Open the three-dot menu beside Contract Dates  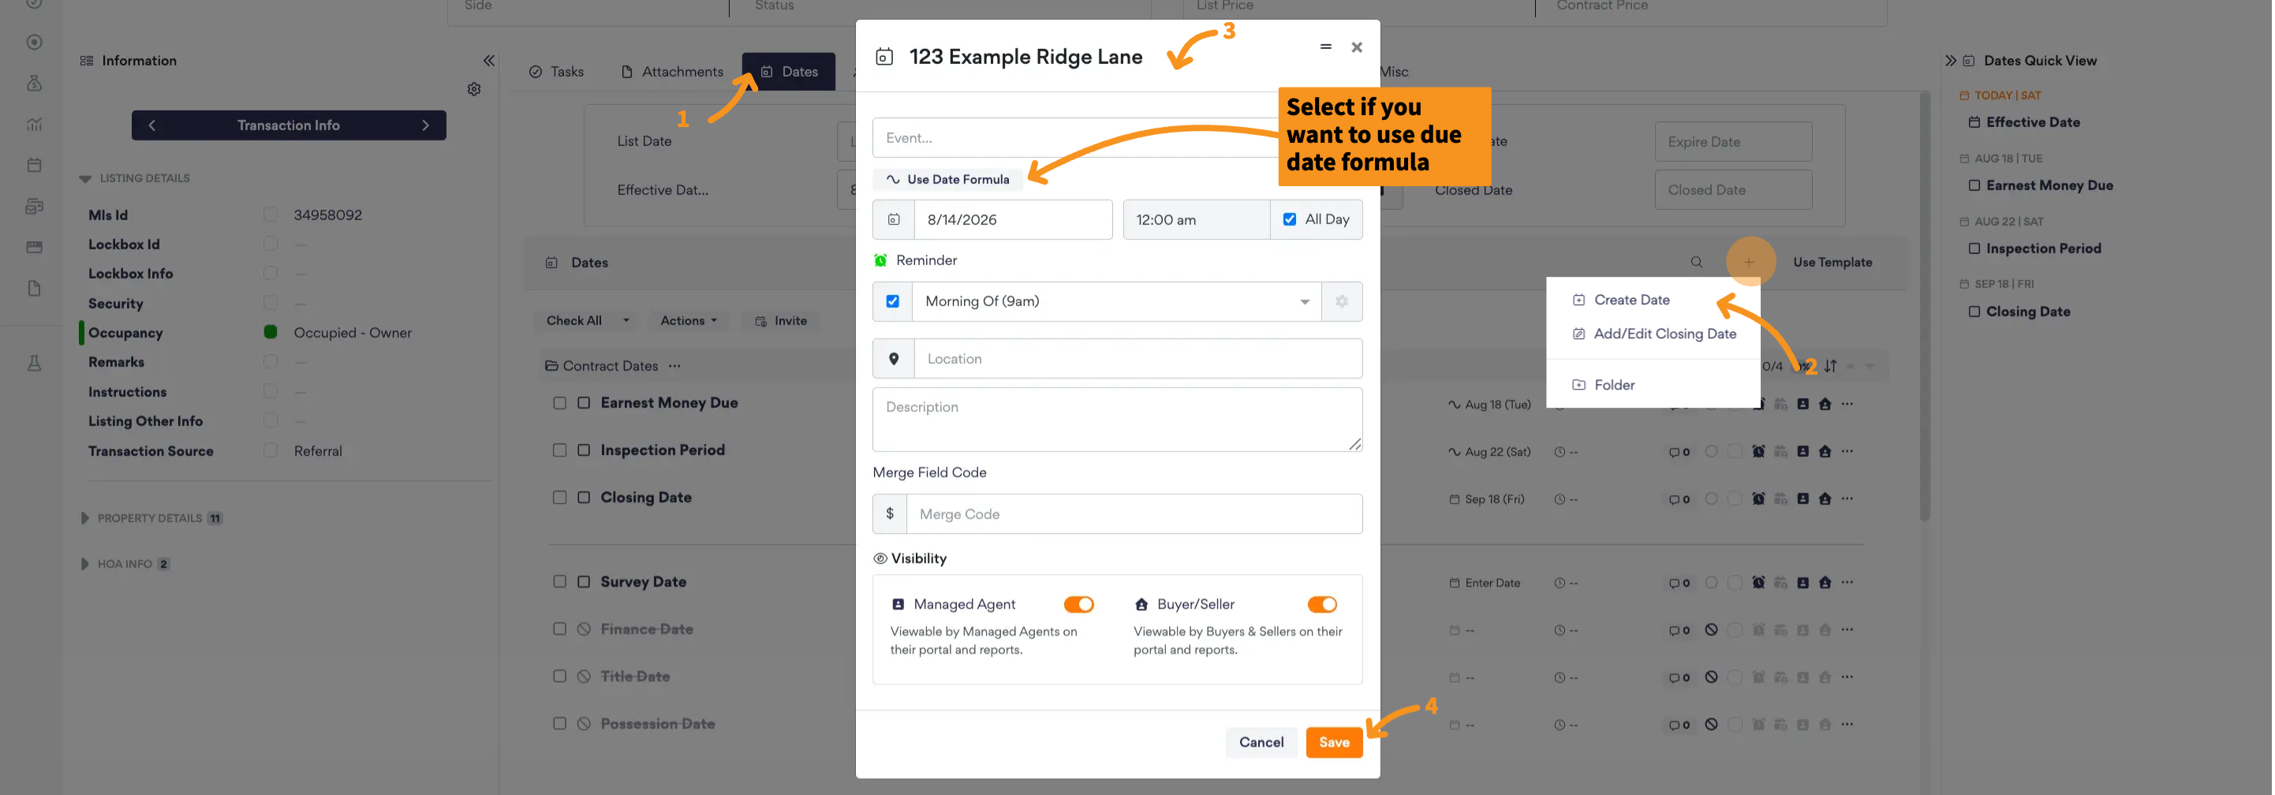(674, 366)
